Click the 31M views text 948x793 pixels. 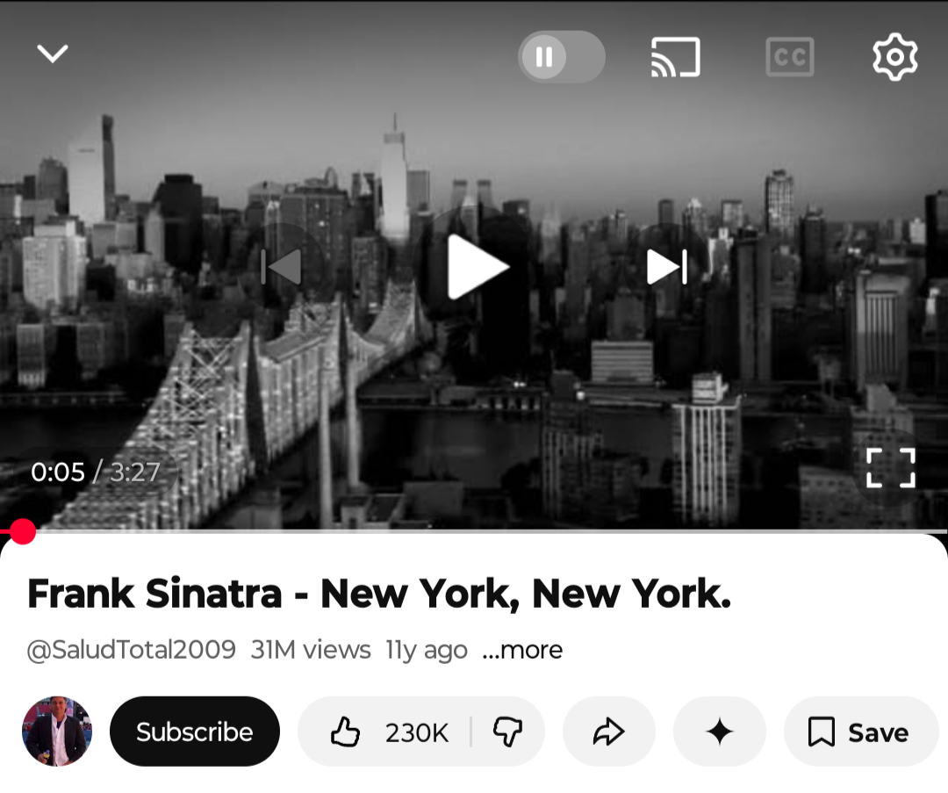click(310, 650)
